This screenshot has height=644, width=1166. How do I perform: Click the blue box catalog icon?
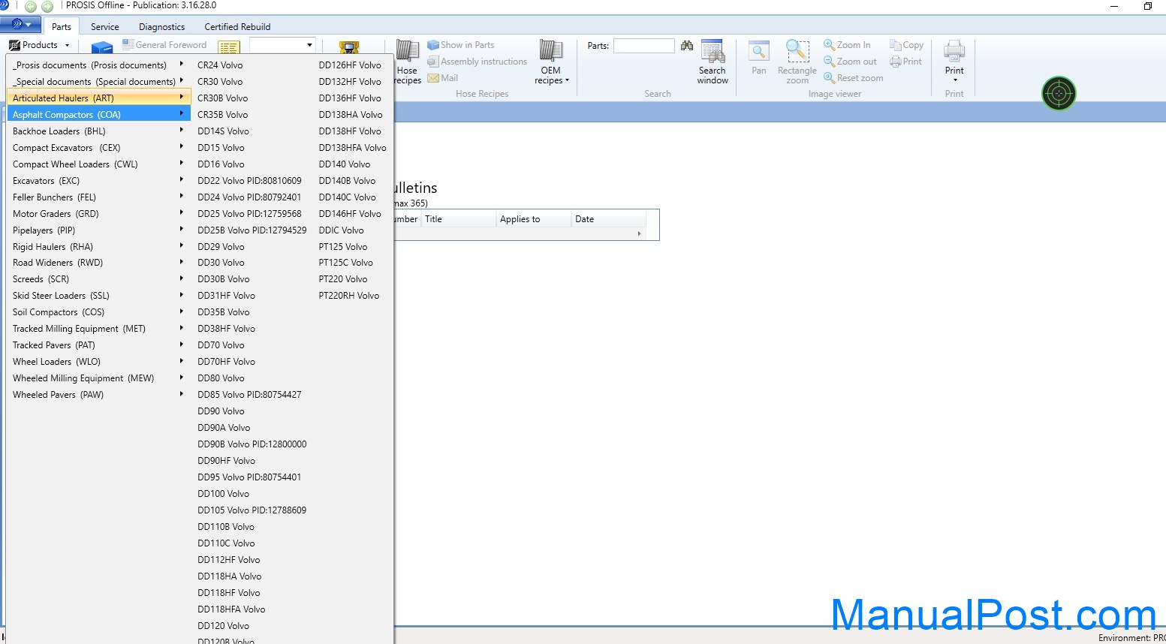pyautogui.click(x=102, y=47)
